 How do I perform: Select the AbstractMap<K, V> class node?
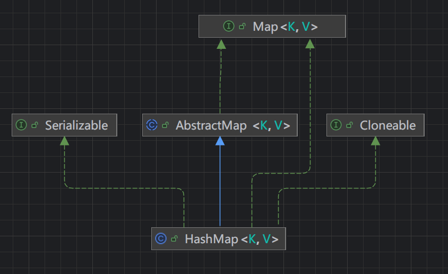220,125
